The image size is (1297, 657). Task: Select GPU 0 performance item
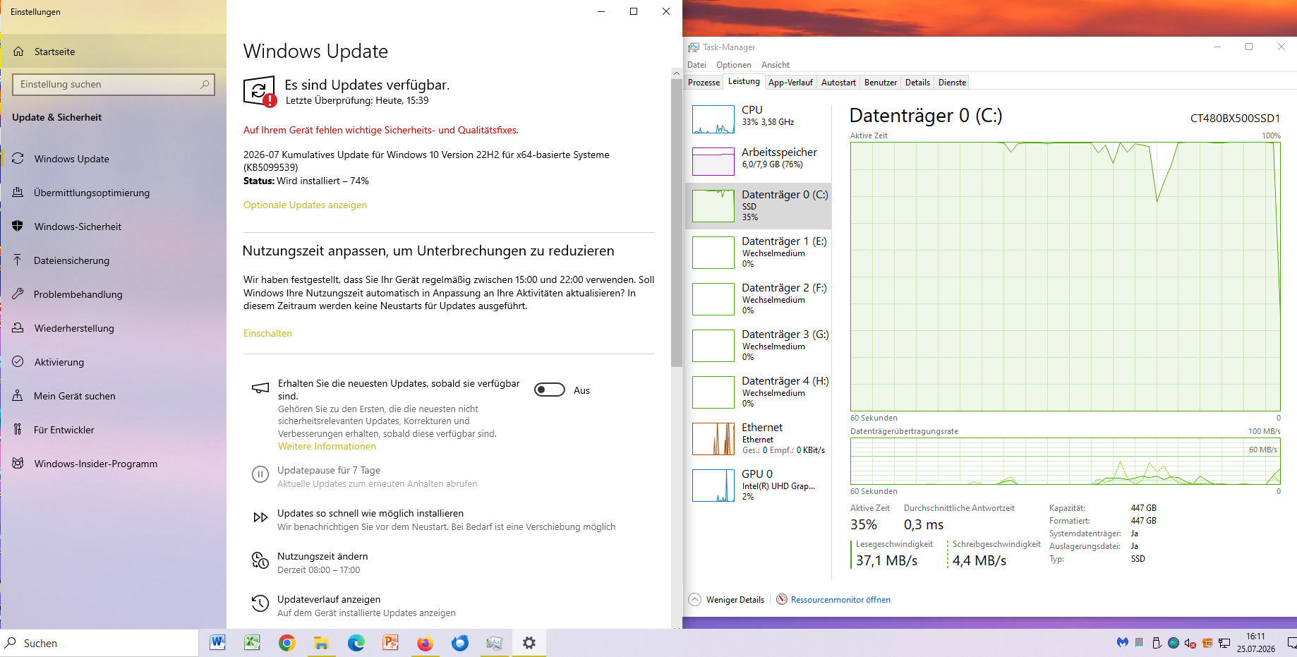(759, 485)
